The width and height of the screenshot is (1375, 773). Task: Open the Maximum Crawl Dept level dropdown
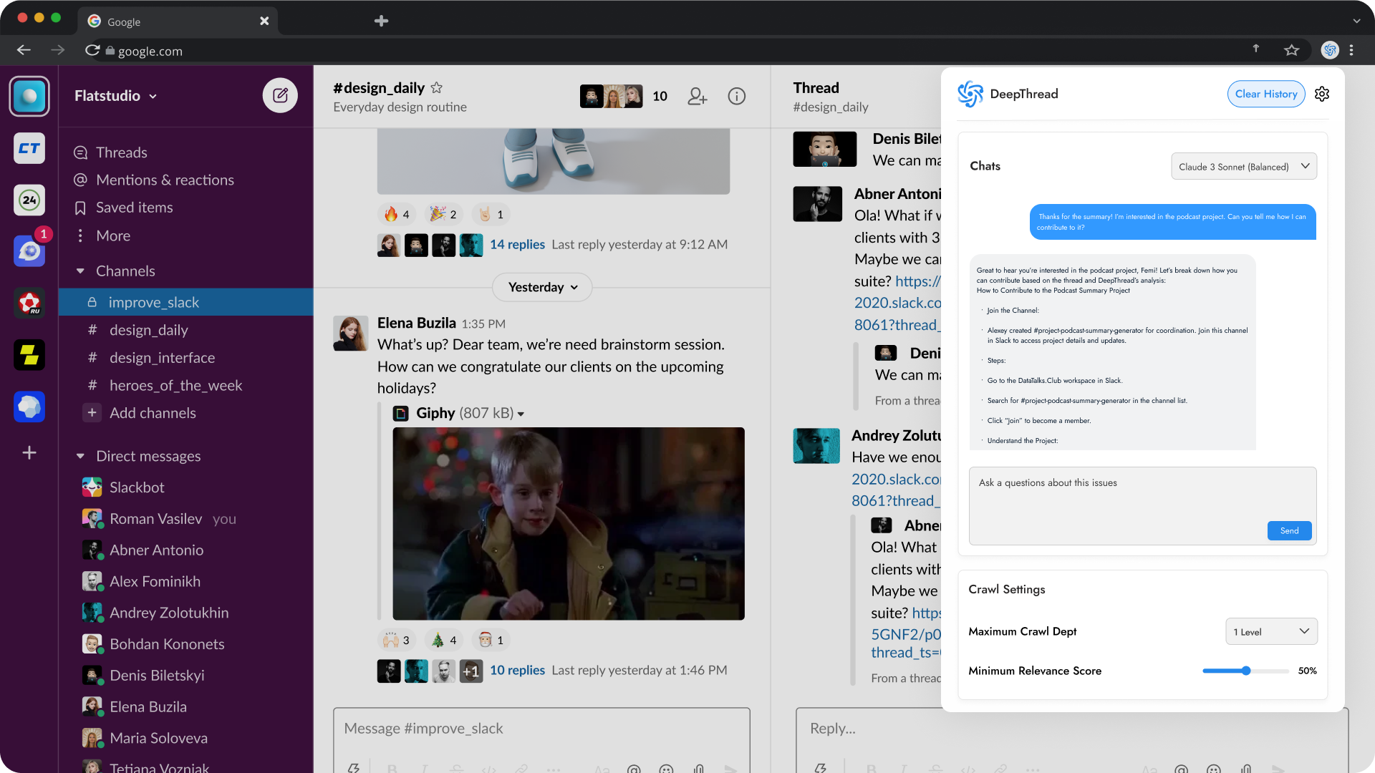coord(1271,631)
